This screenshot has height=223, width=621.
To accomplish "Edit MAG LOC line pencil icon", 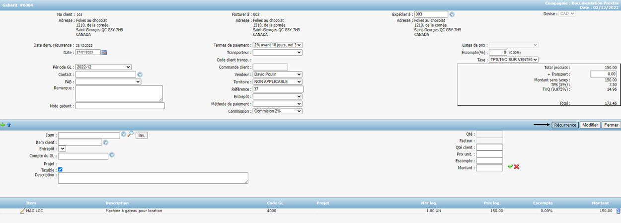I will click(x=22, y=211).
